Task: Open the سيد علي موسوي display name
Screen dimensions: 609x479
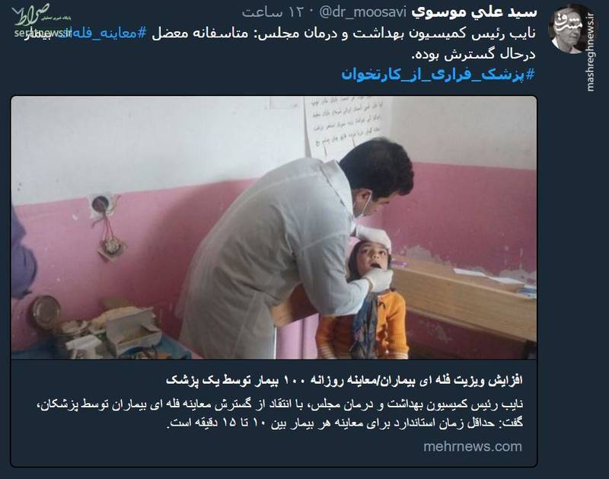Action: click(x=474, y=12)
